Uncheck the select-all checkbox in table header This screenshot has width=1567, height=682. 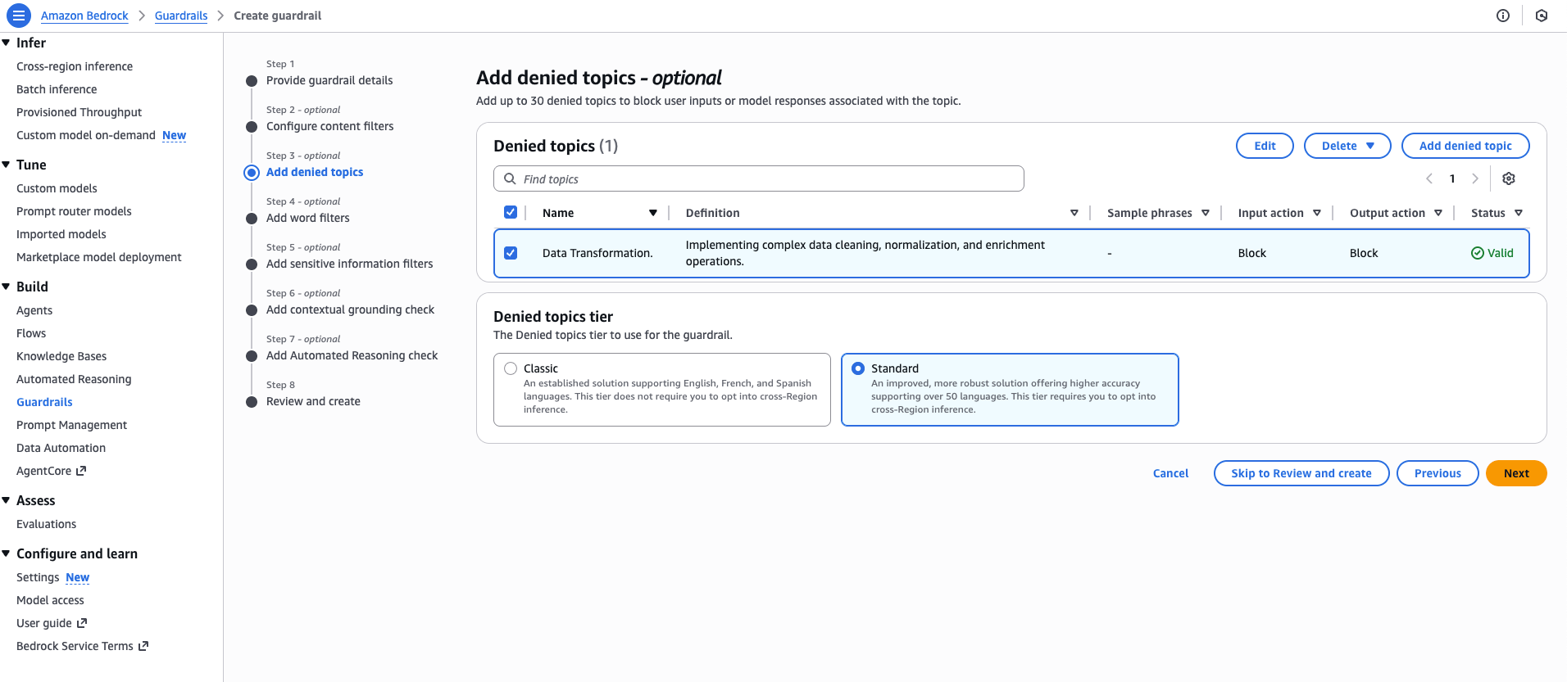tap(511, 212)
